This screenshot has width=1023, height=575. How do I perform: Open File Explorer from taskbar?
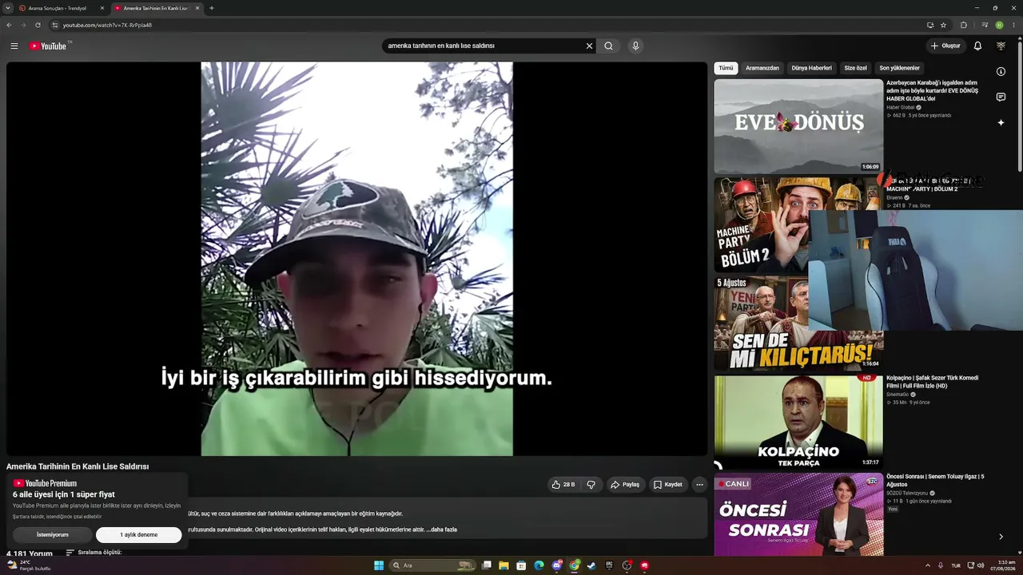(x=504, y=565)
